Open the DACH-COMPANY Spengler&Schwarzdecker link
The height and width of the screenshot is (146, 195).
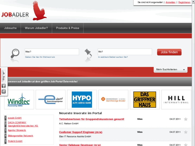[23, 124]
